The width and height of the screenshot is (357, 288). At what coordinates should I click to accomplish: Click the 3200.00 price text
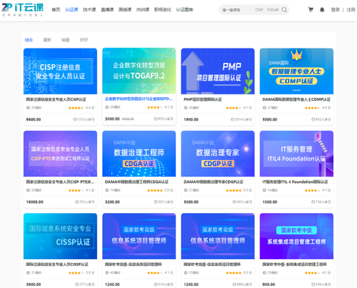(112, 202)
